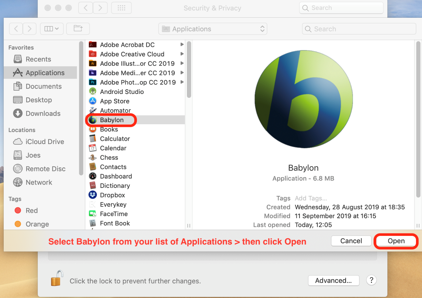This screenshot has width=422, height=298.
Task: Expand the Adobe Illustrator CC 2019 arrow
Action: point(182,63)
